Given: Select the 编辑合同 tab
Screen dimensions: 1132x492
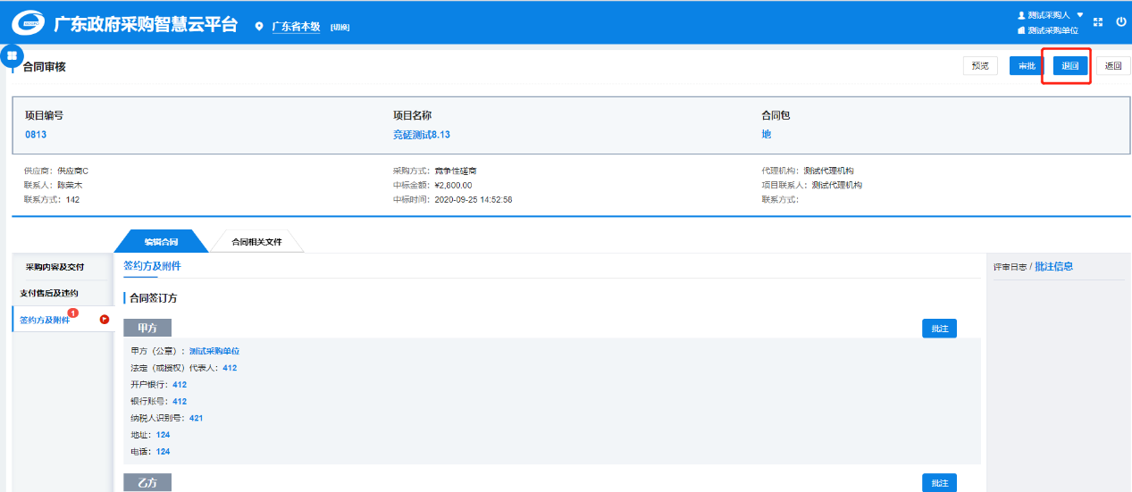Looking at the screenshot, I should point(161,242).
